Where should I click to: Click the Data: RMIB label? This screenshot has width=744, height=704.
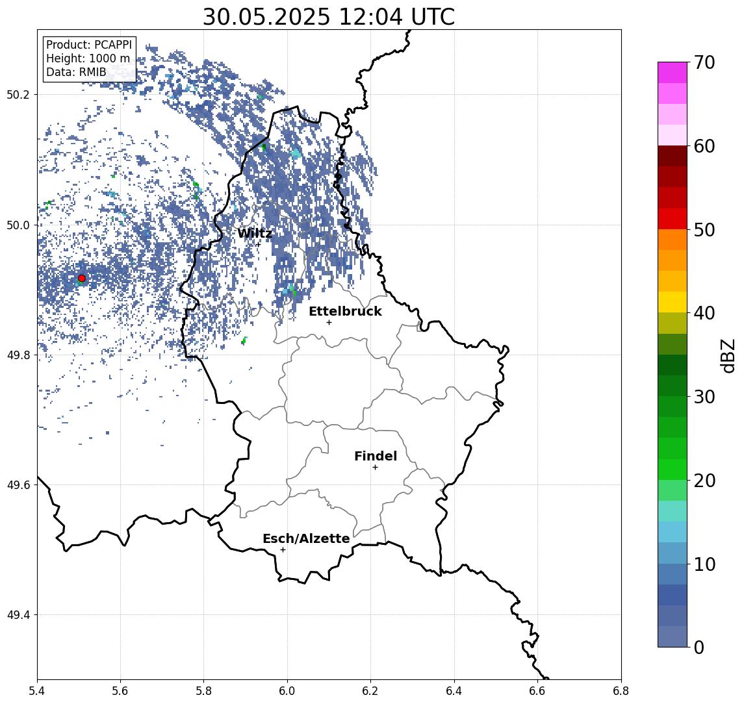coord(76,72)
